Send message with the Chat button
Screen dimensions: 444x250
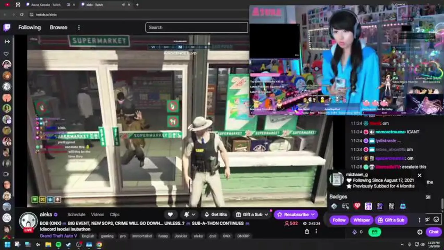434,232
